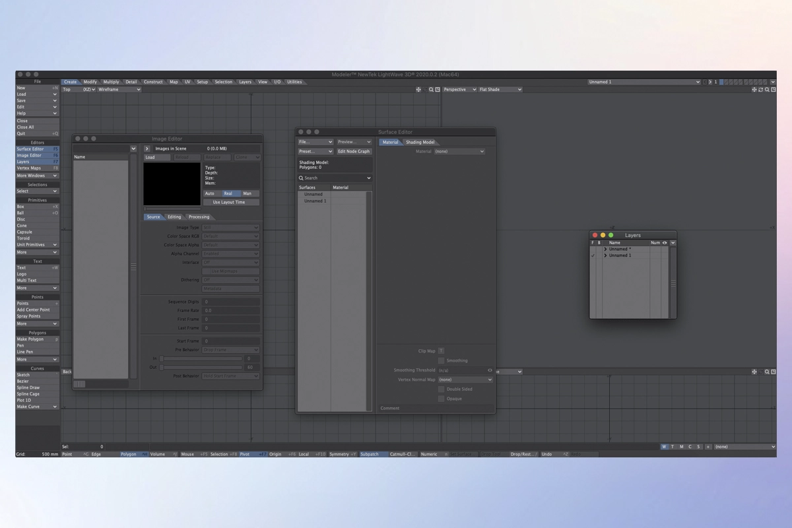The height and width of the screenshot is (528, 792).
Task: Click the arrow button beside Images in Scene
Action: coord(147,149)
